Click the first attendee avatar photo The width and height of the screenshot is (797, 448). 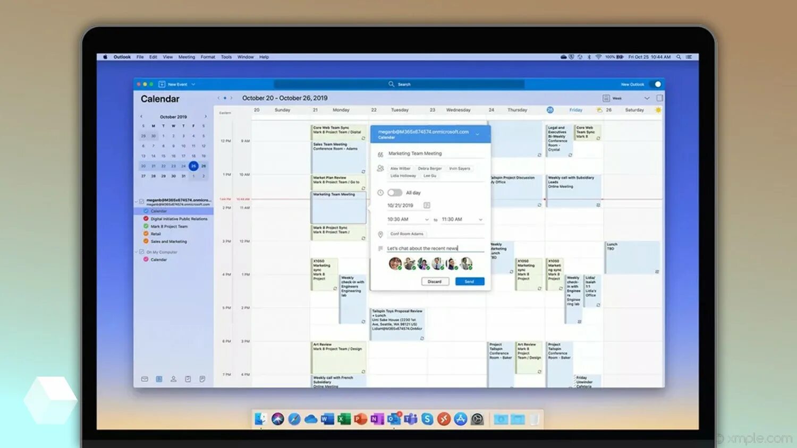[395, 263]
